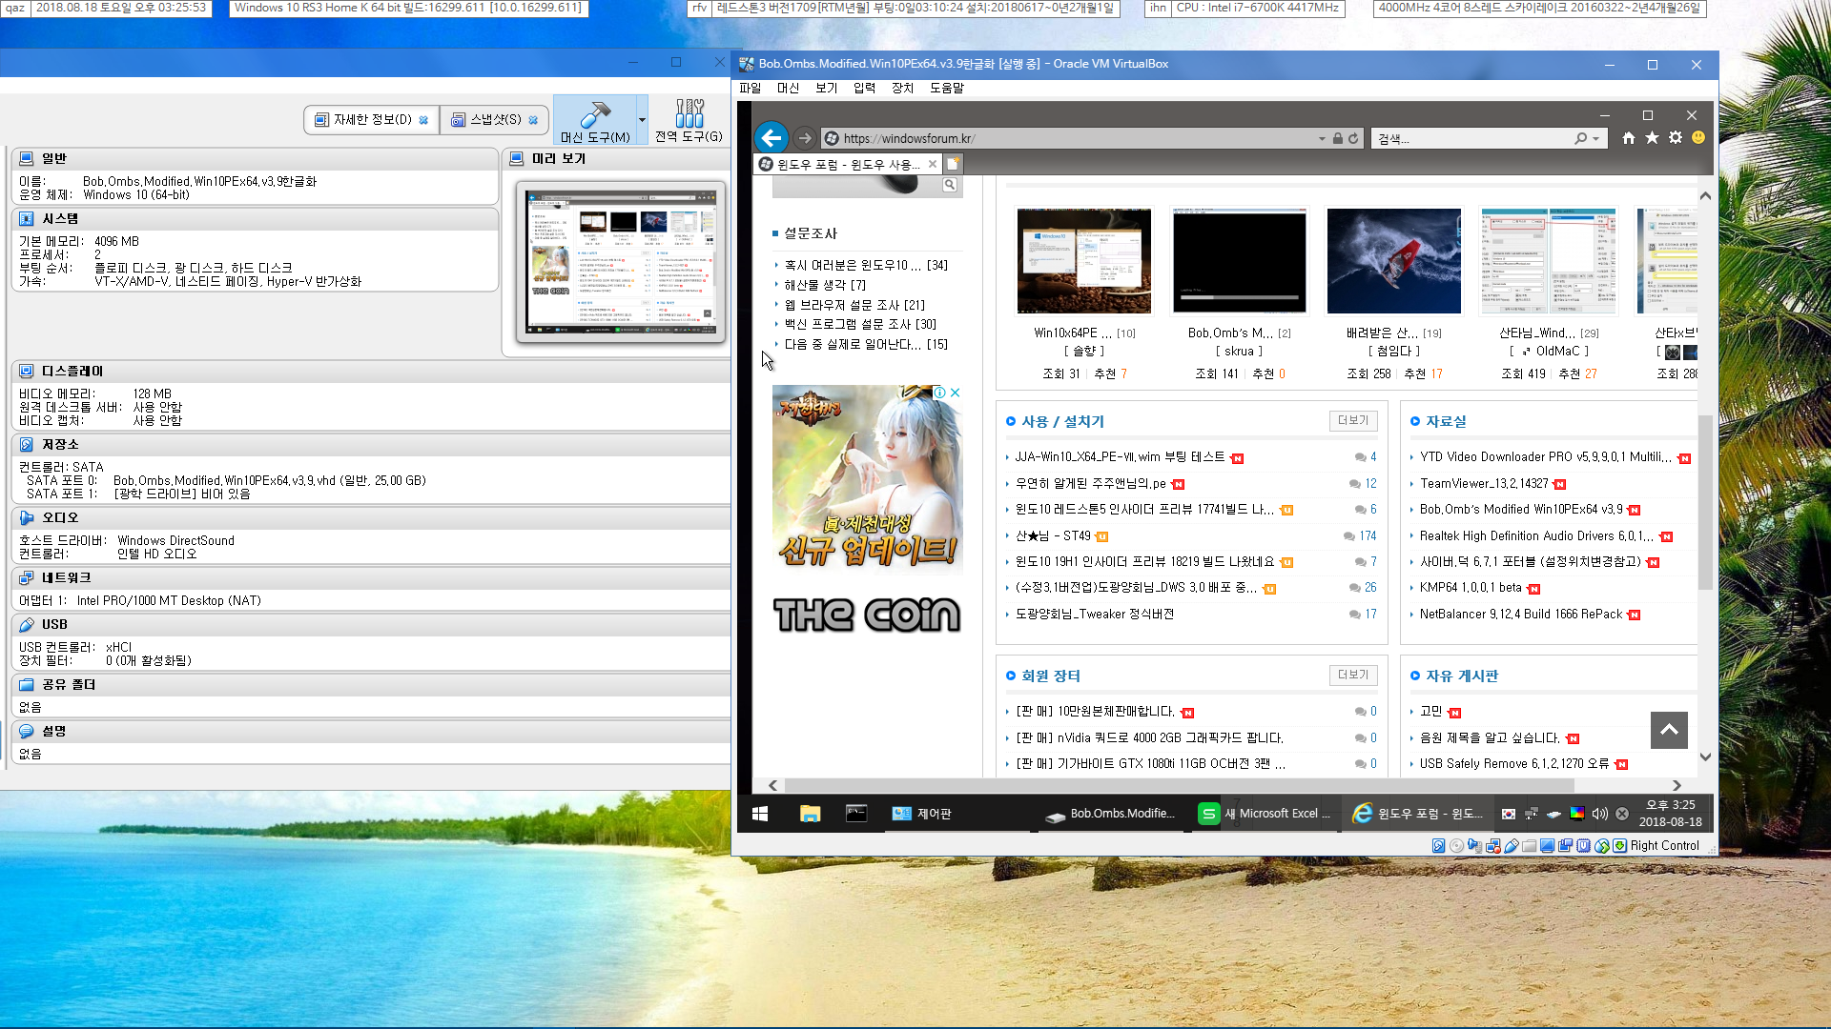Screen dimensions: 1831x1029
Task: Open the command prompt in guest taskbar
Action: 856,814
